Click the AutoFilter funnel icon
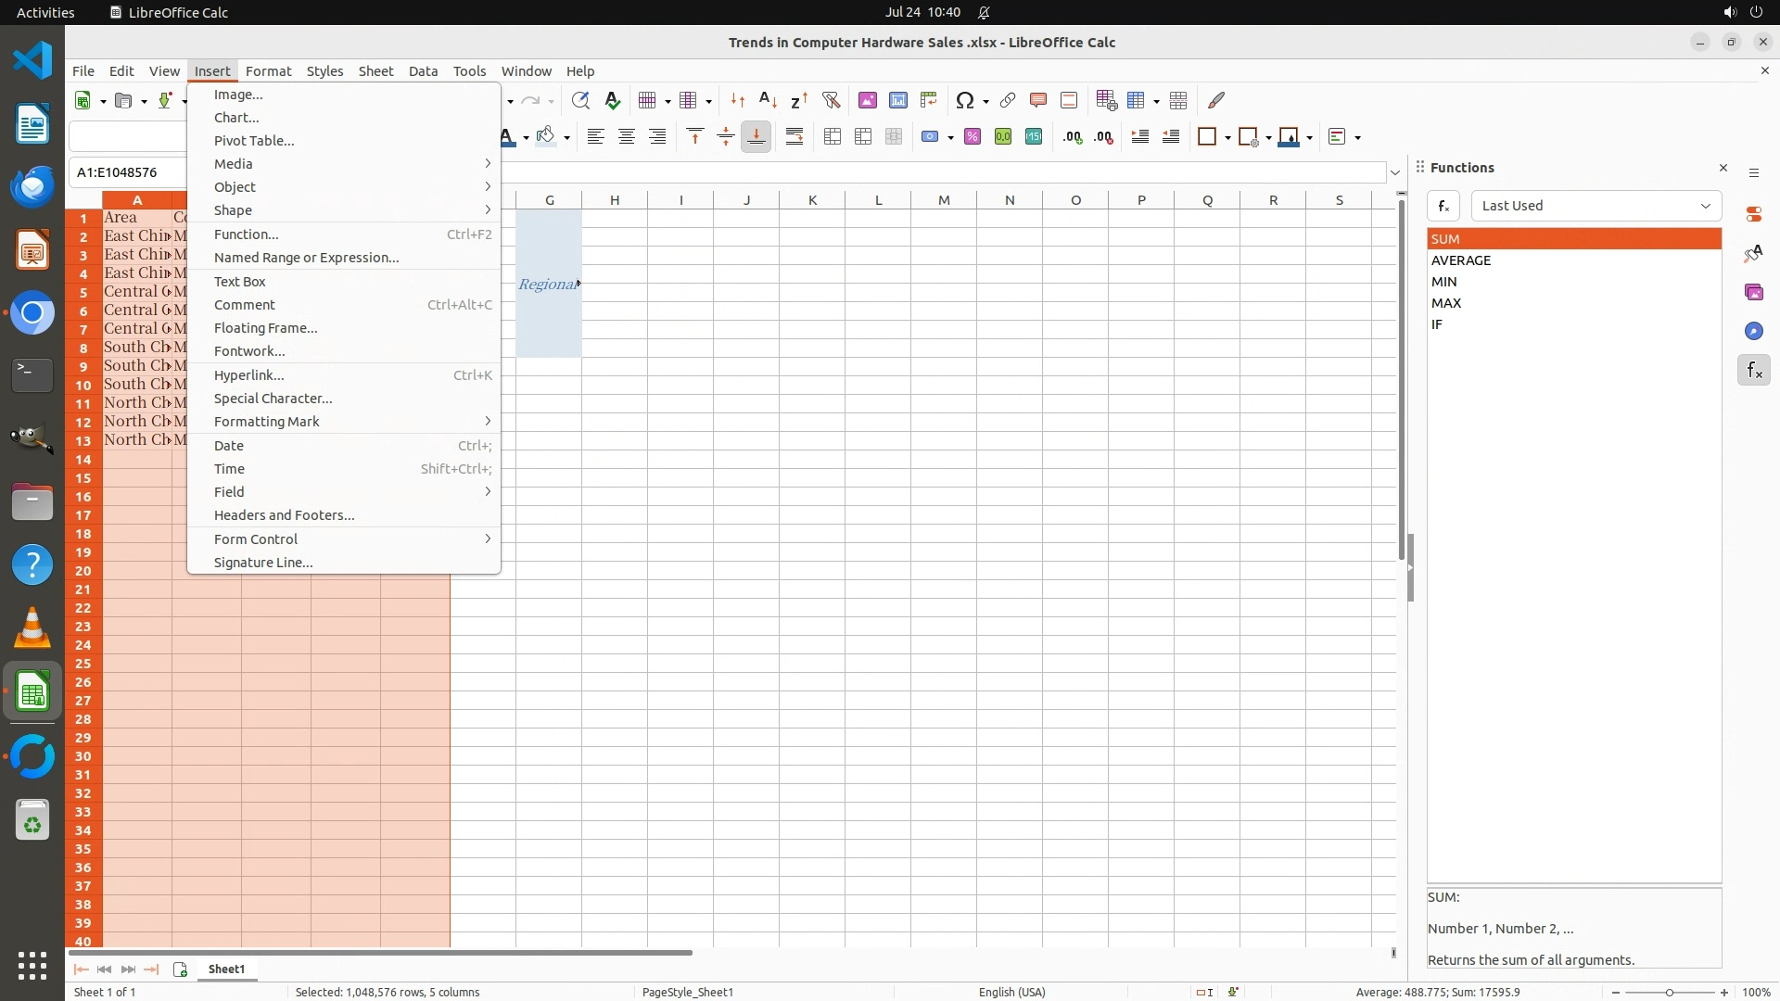Viewport: 1780px width, 1001px height. tap(831, 100)
